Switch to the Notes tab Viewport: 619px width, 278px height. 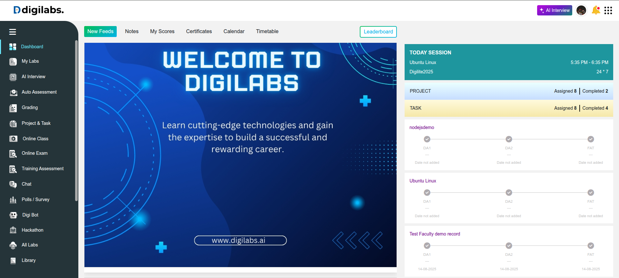click(x=132, y=32)
